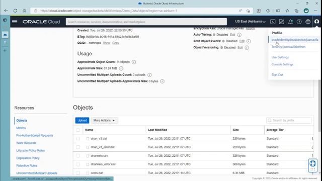This screenshot has width=322, height=181.
Task: Open the oracleidentitycloudservice user profile link
Action: (295, 40)
